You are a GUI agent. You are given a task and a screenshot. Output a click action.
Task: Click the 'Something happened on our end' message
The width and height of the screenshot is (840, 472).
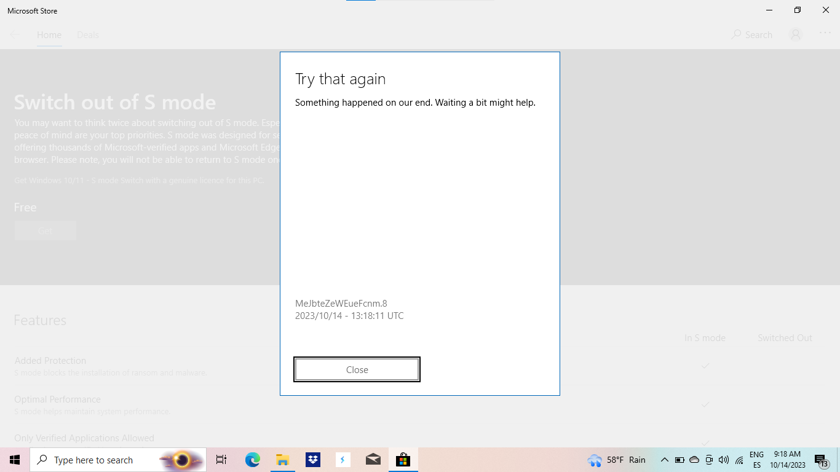[415, 103]
